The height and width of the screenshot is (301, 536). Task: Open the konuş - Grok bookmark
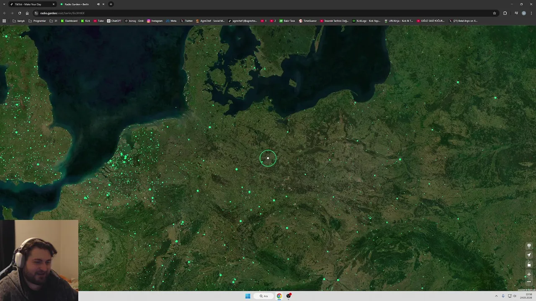134,21
